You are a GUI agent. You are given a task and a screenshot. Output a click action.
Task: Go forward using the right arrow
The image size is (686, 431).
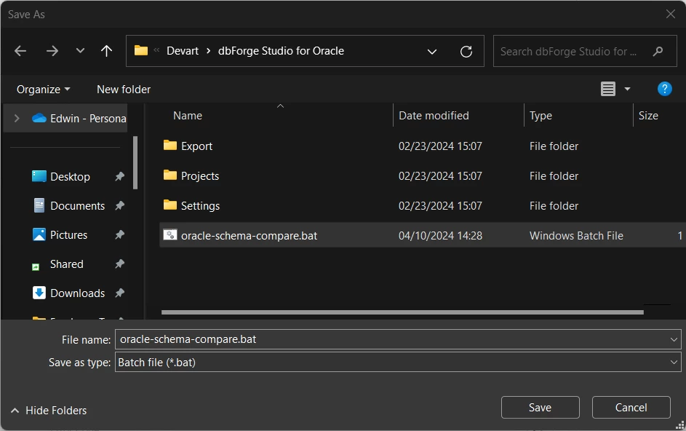(x=52, y=51)
